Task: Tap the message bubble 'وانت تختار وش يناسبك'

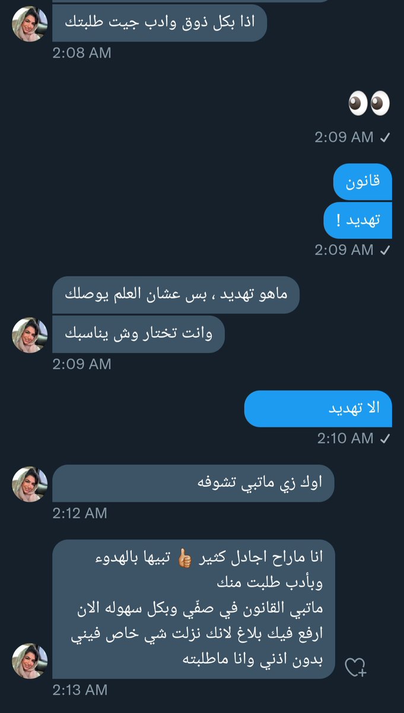Action: [138, 334]
